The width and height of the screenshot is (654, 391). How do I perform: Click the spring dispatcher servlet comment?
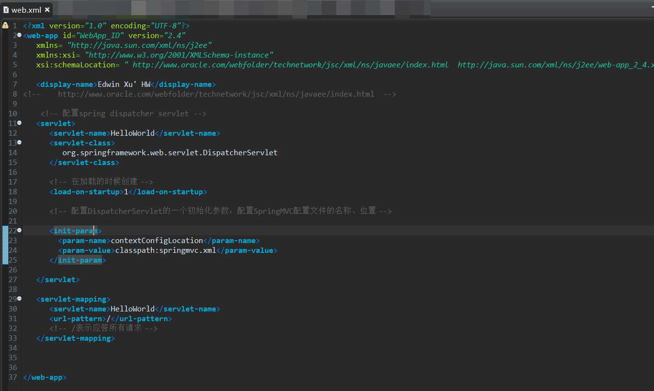point(123,113)
